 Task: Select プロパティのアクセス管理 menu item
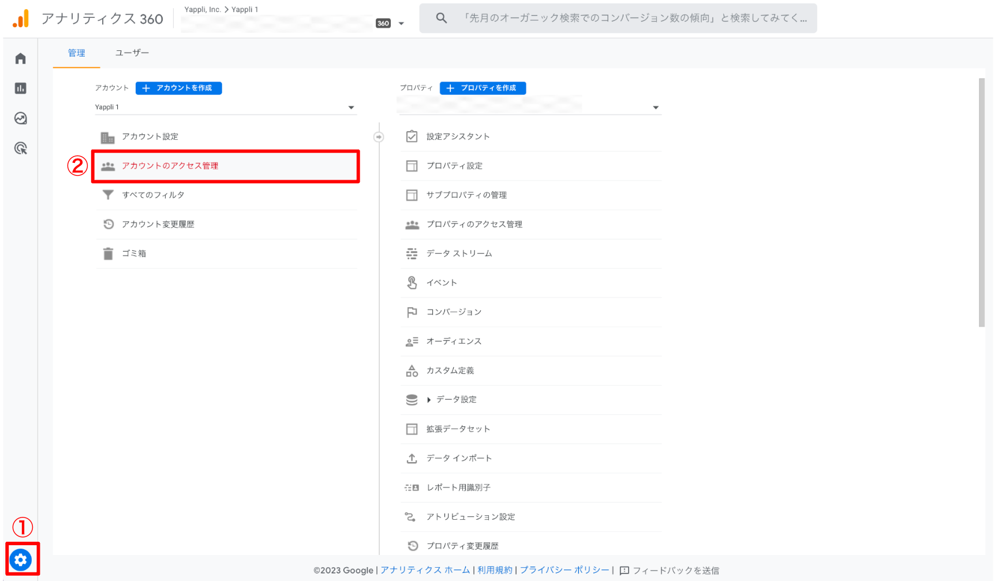pyautogui.click(x=531, y=225)
